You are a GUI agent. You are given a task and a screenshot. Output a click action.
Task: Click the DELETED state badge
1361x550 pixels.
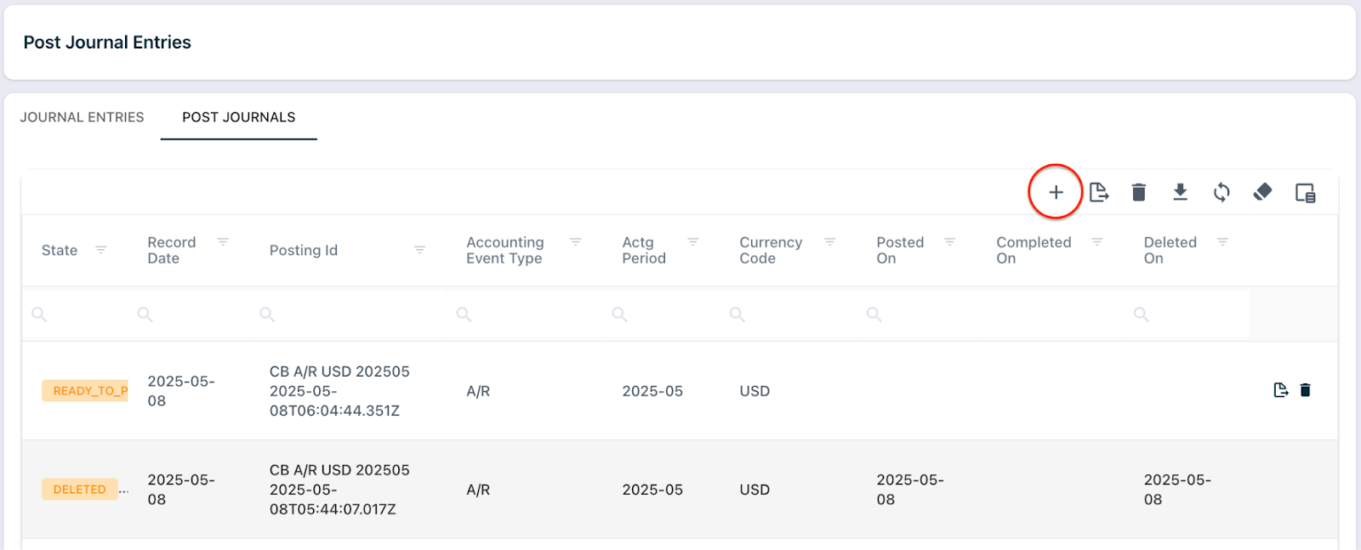[x=80, y=490]
